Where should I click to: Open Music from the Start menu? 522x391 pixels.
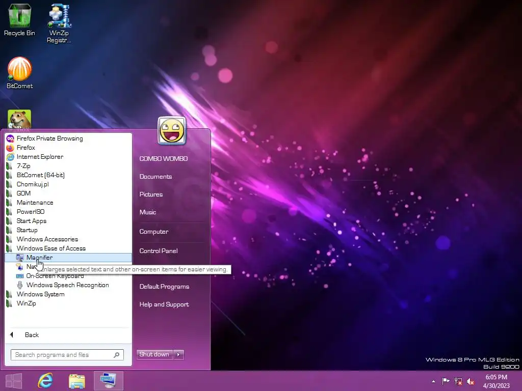click(x=147, y=212)
